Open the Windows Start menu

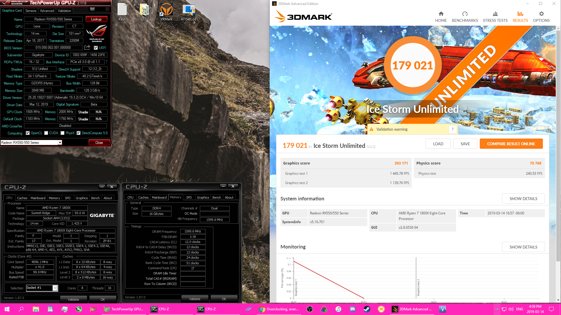coord(7,309)
